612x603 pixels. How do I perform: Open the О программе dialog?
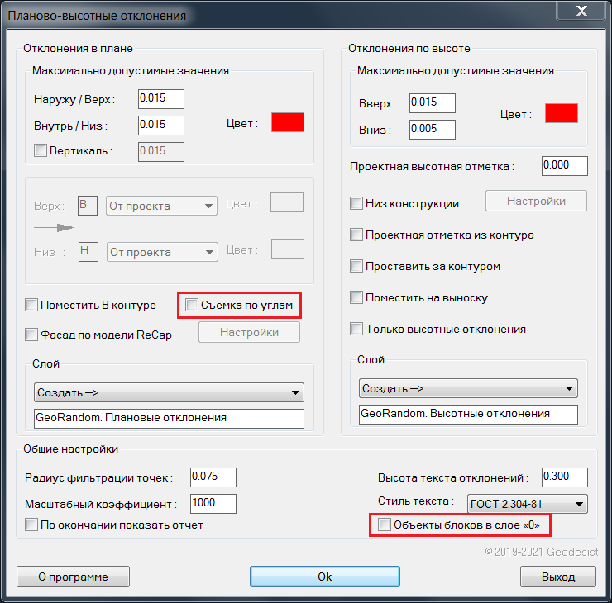click(x=73, y=577)
